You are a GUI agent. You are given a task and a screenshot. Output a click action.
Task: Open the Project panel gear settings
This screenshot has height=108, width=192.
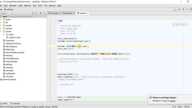[41, 13]
